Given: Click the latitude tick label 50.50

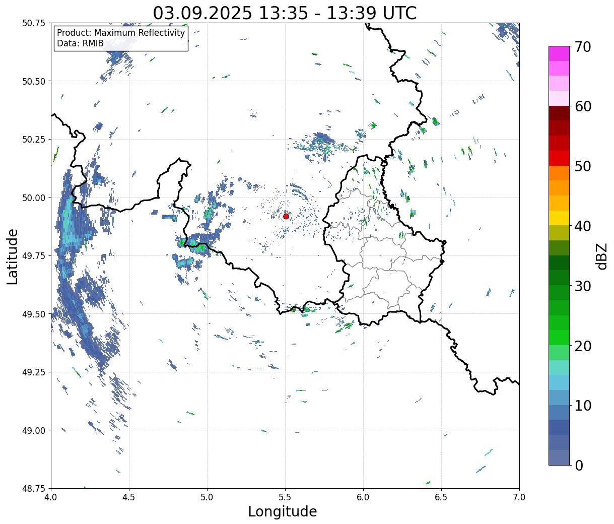Looking at the screenshot, I should click(x=33, y=81).
